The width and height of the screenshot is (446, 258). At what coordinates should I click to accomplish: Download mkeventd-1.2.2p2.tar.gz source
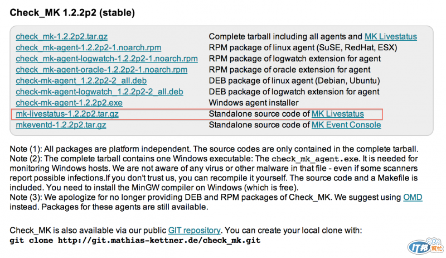(x=61, y=125)
